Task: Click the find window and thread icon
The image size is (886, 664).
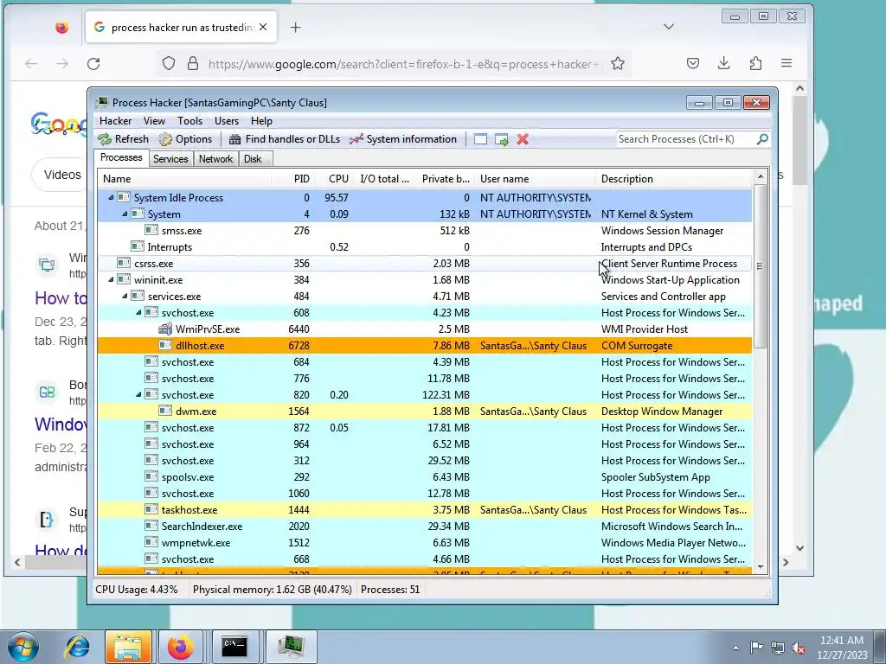Action: click(x=501, y=139)
